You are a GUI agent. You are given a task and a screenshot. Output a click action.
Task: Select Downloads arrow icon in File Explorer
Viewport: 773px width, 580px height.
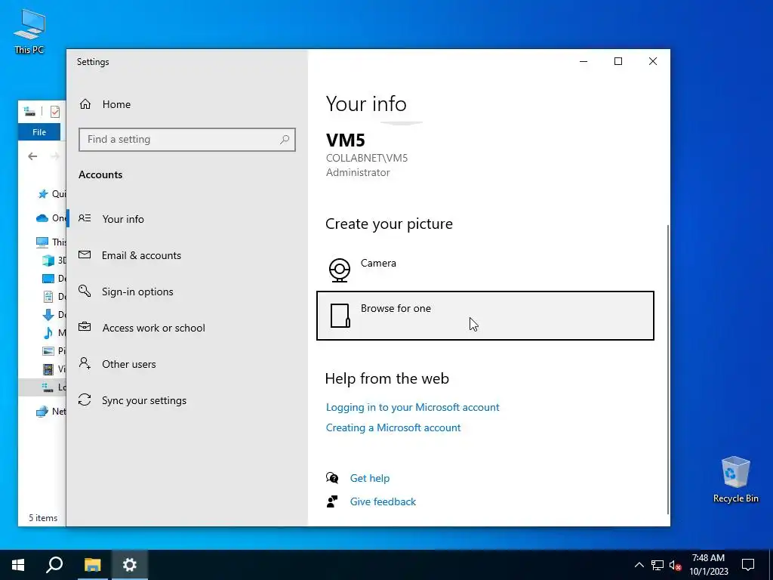pyautogui.click(x=48, y=315)
